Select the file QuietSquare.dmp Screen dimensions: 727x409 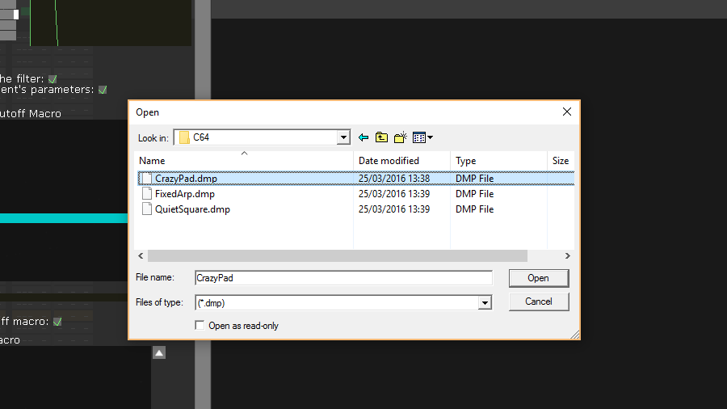[x=192, y=209]
